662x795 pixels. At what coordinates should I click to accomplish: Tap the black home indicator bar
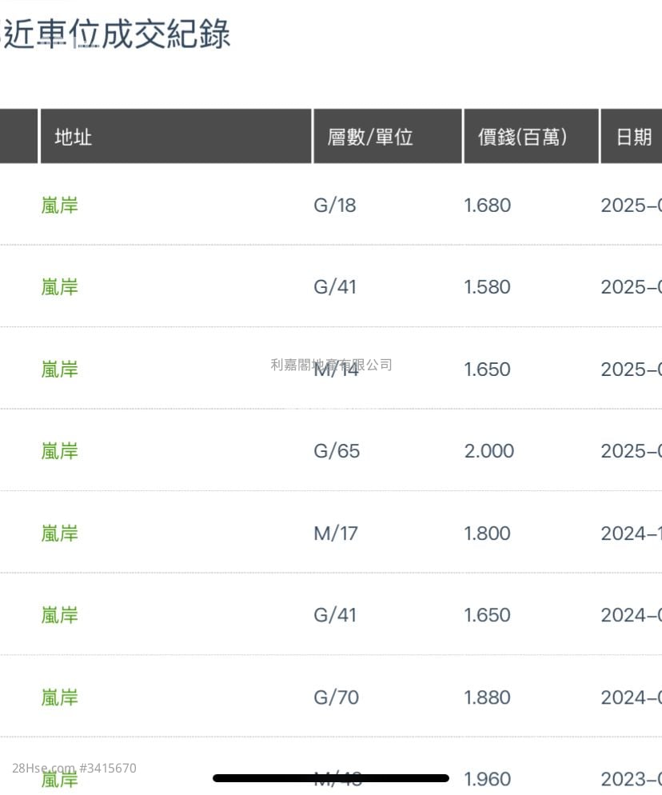tap(331, 778)
